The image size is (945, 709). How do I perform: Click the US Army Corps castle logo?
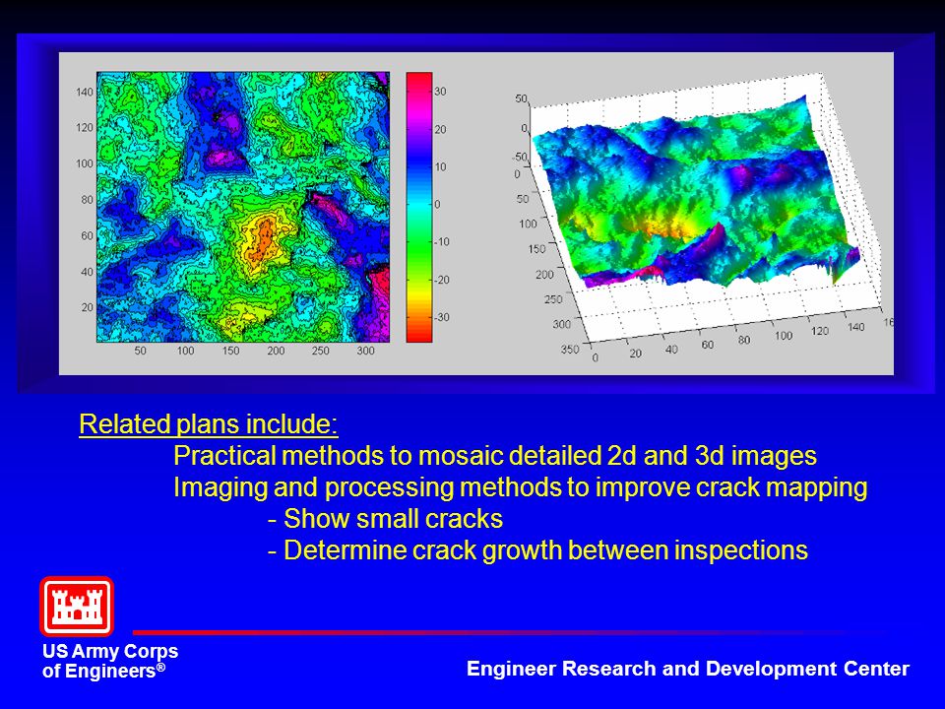coord(77,606)
